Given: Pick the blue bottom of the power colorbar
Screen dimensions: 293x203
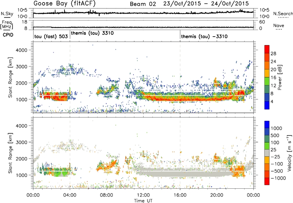Looking at the screenshot, I should pos(267,106).
